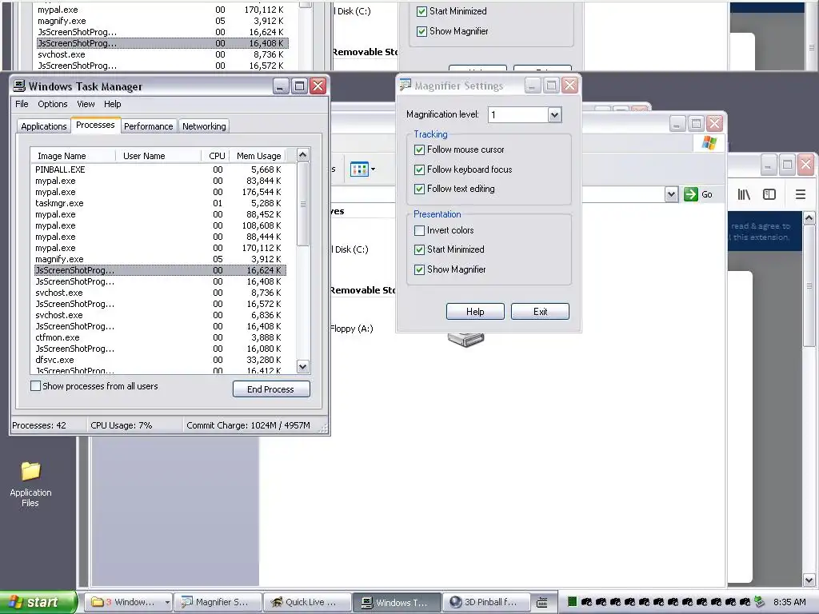This screenshot has height=614, width=819.
Task: Toggle Follow keyboard focus checkbox
Action: pyautogui.click(x=419, y=169)
